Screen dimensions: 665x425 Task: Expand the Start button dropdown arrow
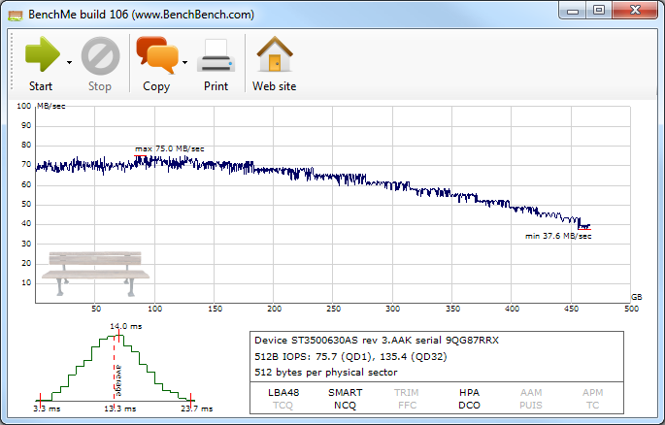click(x=69, y=63)
